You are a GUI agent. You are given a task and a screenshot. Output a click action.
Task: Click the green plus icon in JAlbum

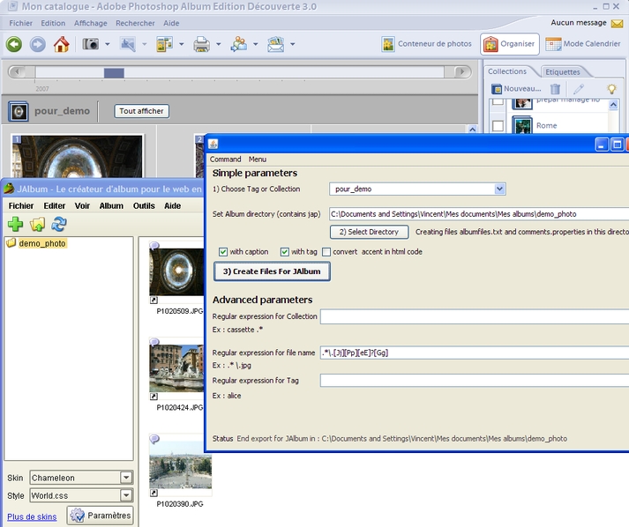coord(15,225)
